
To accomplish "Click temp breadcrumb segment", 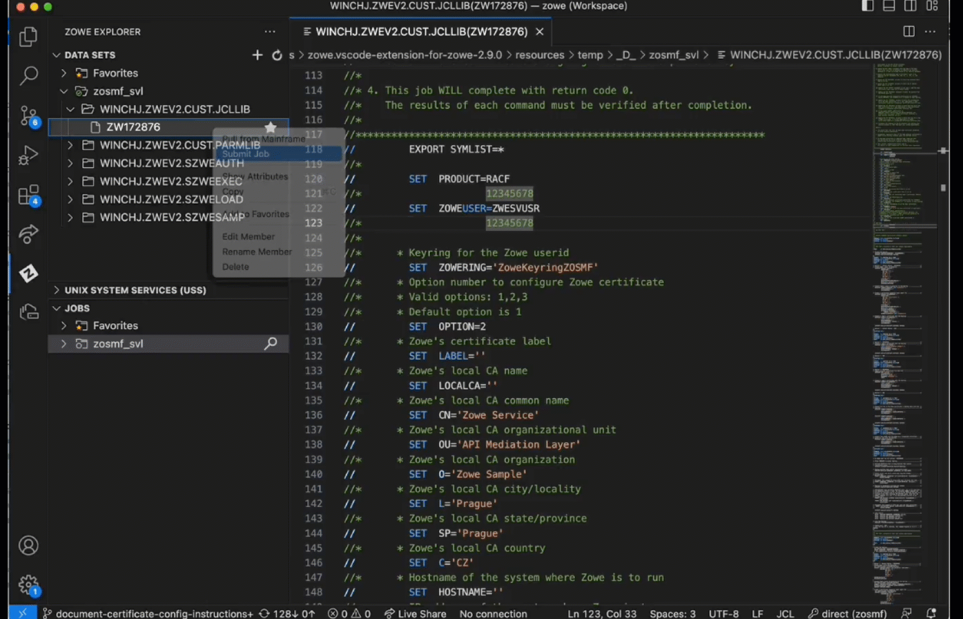I will tap(590, 55).
